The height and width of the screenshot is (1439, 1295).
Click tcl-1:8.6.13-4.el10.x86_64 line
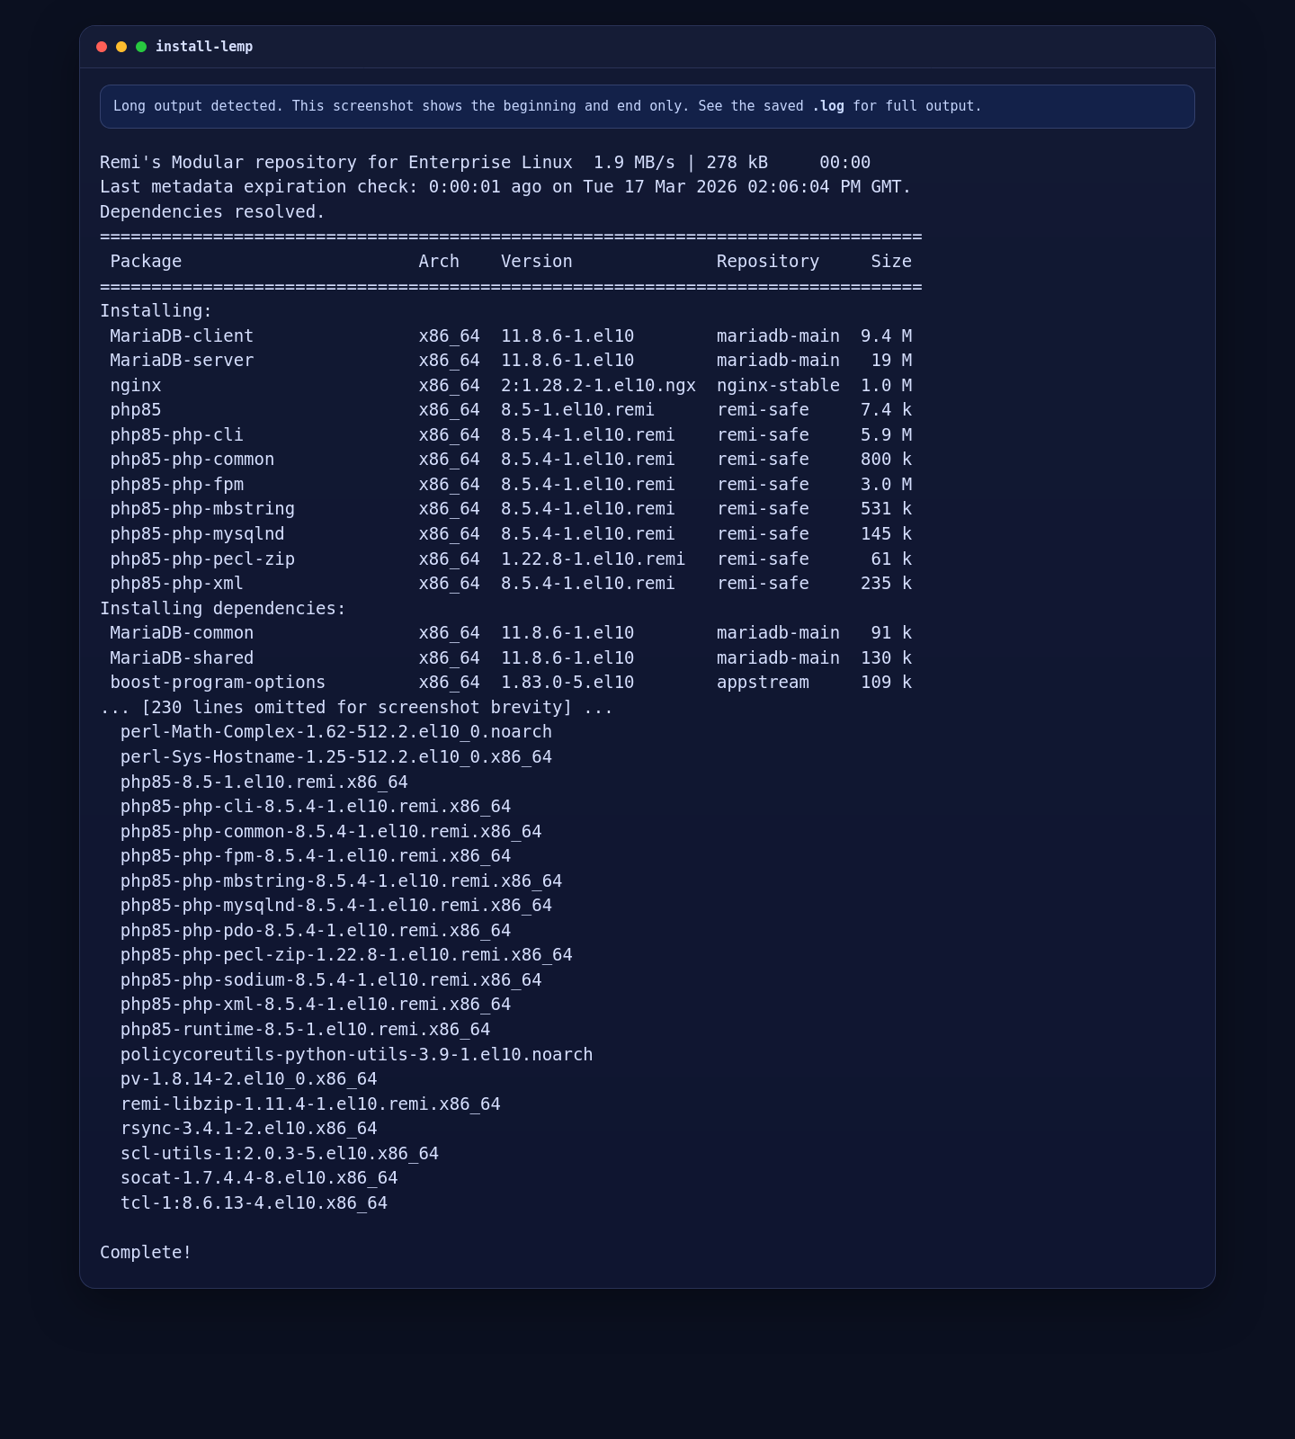254,1203
